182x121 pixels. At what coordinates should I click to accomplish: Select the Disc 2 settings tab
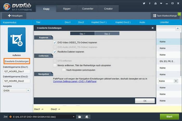pyautogui.click(x=107, y=33)
